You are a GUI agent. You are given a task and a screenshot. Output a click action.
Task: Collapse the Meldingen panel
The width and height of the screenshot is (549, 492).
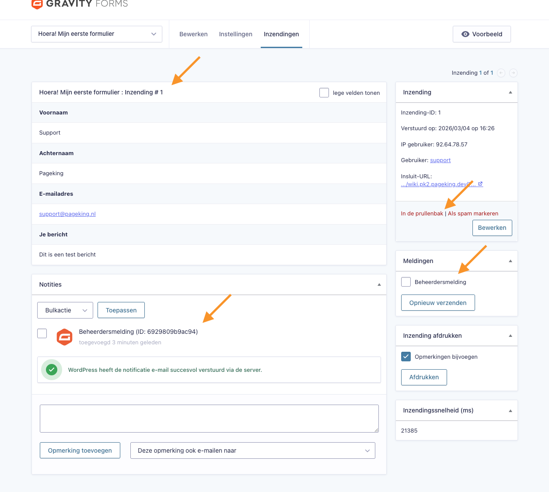510,261
